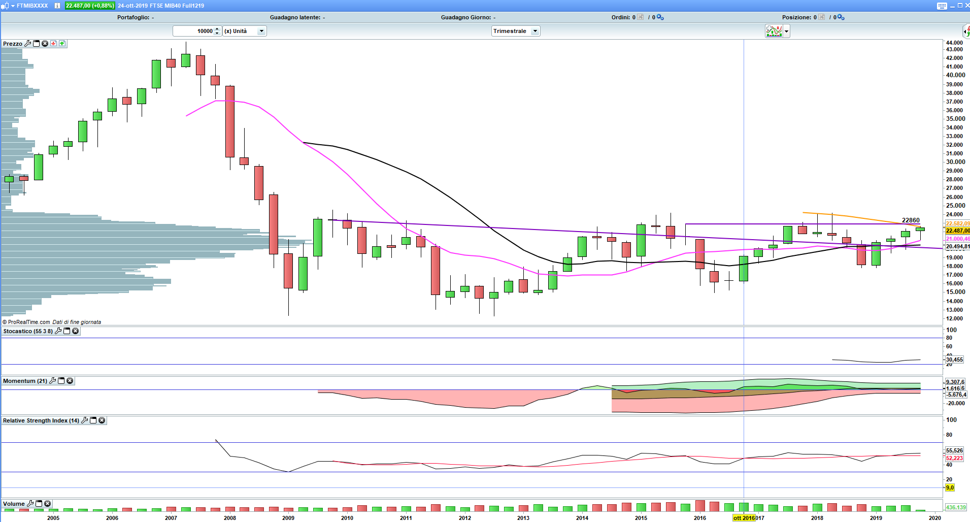Maximize the Momentum panel
Screen dimensions: 970x522
point(61,381)
